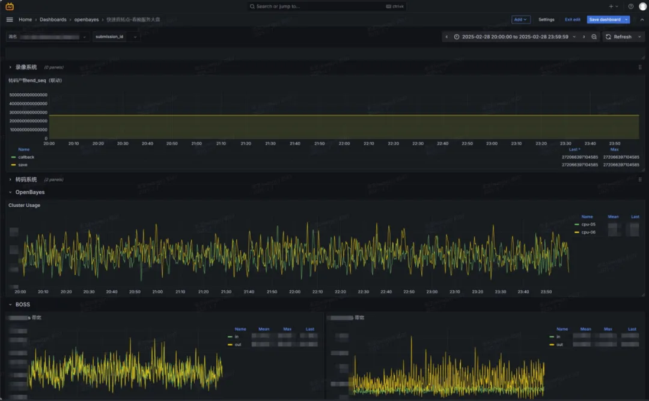Viewport: 649px width, 401px height.
Task: Shift time range backward with left arrow
Action: [446, 37]
